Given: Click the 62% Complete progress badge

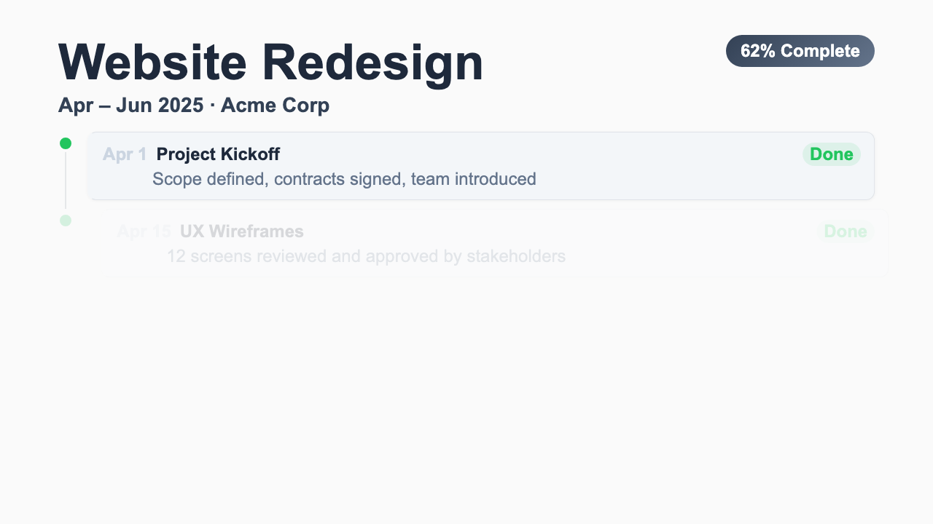Looking at the screenshot, I should coord(800,51).
